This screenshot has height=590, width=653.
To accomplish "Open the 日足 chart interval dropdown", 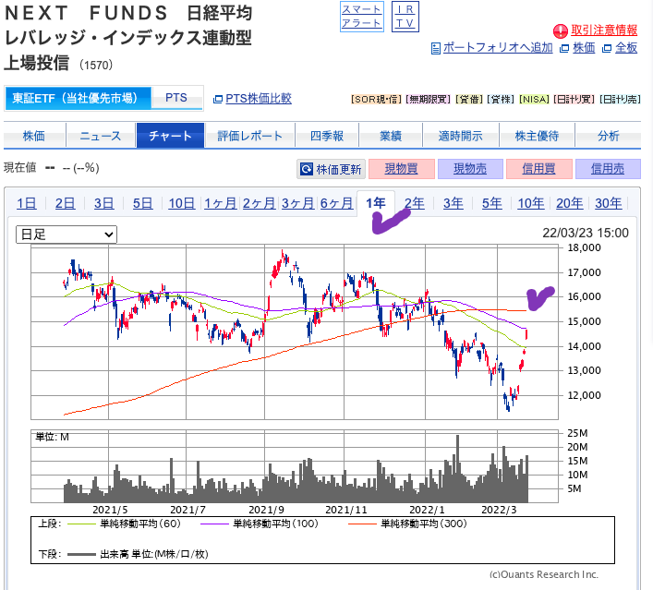I will (67, 235).
